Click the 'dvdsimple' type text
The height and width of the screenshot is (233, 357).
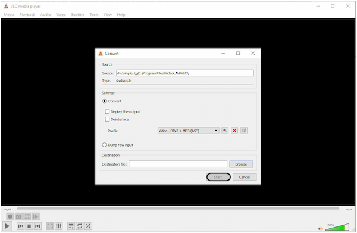pyautogui.click(x=124, y=80)
